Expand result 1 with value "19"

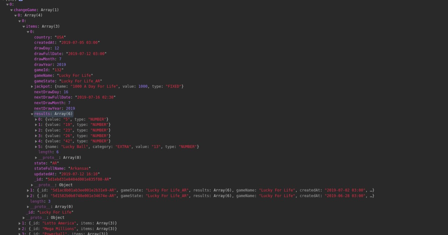pyautogui.click(x=36, y=125)
